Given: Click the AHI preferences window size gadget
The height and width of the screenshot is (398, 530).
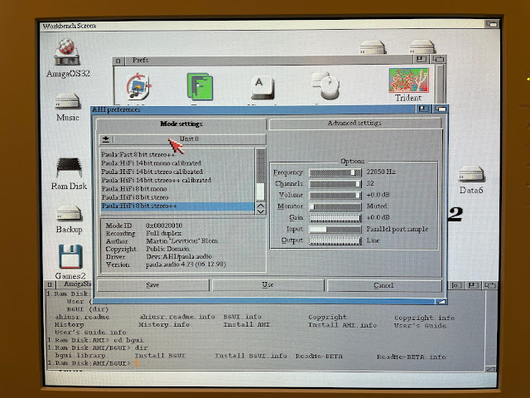Looking at the screenshot, I should 441,302.
